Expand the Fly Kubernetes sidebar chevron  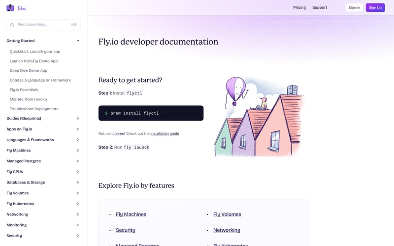[x=78, y=204]
